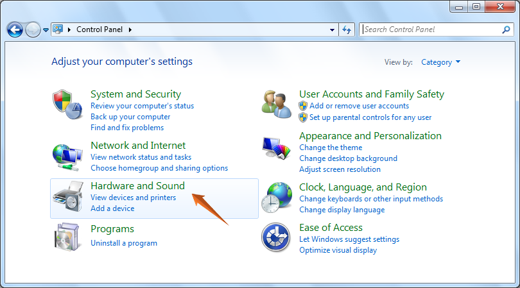520x288 pixels.
Task: Click Change desktop background
Action: pos(348,158)
